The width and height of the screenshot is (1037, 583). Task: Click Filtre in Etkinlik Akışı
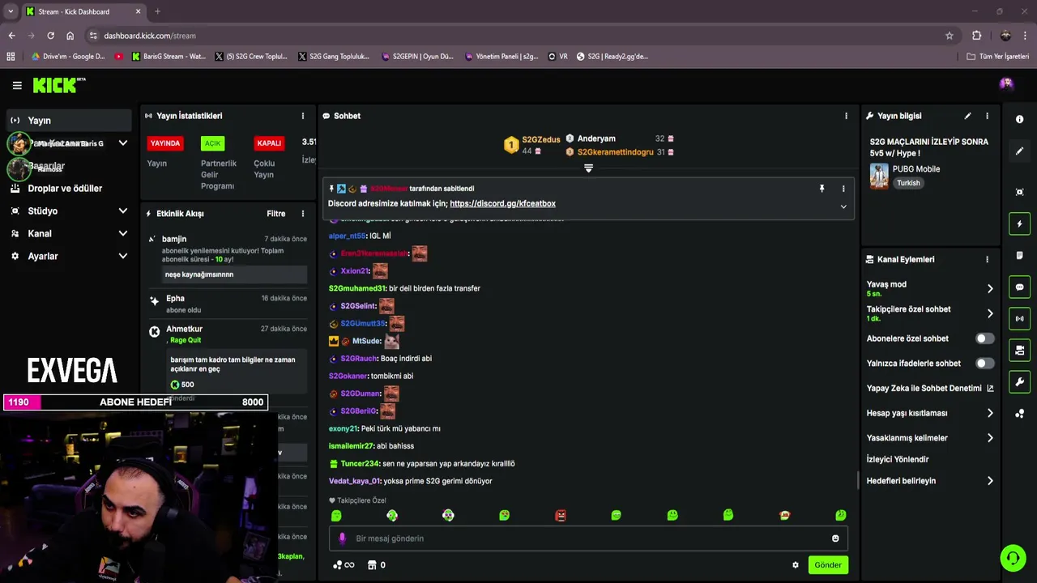[276, 214]
